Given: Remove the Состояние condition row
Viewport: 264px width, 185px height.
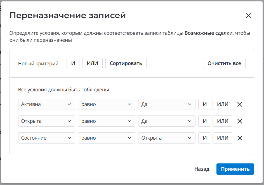Looking at the screenshot, I should point(240,138).
